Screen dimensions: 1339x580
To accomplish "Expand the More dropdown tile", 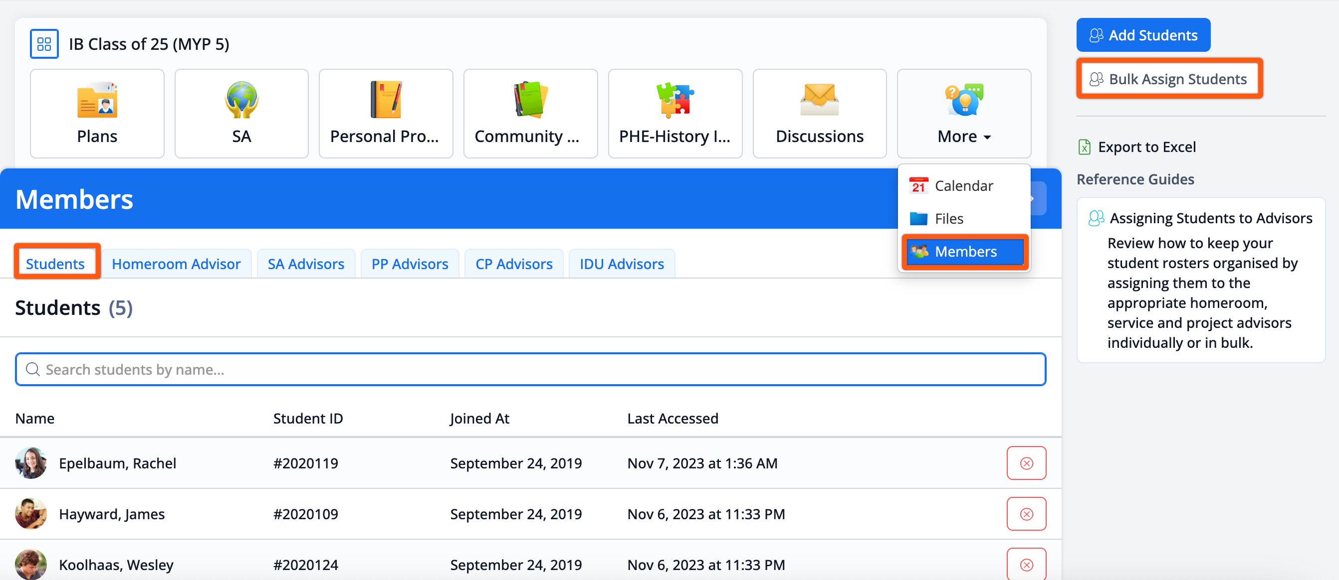I will pyautogui.click(x=964, y=113).
